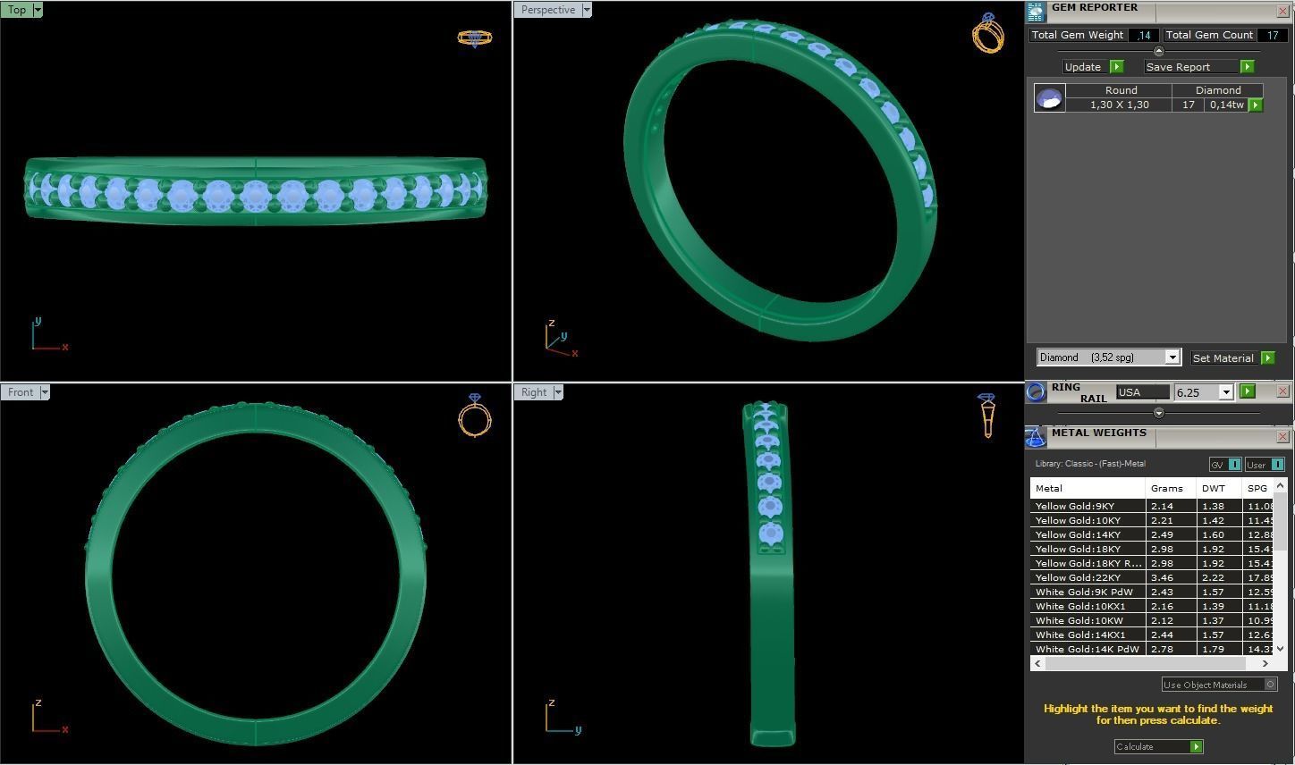
Task: Select the White Gold:9K PdW row
Action: [1152, 592]
